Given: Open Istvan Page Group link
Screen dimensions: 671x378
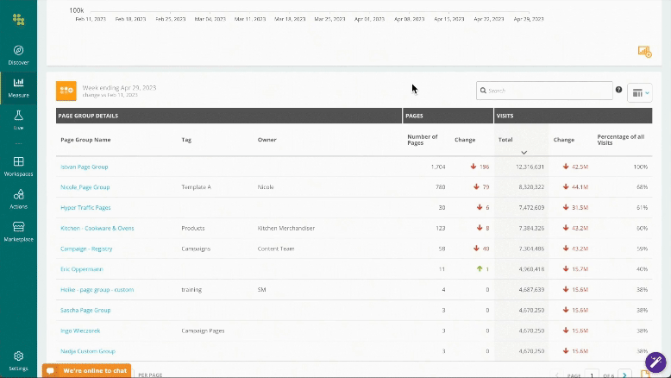Looking at the screenshot, I should 85,167.
